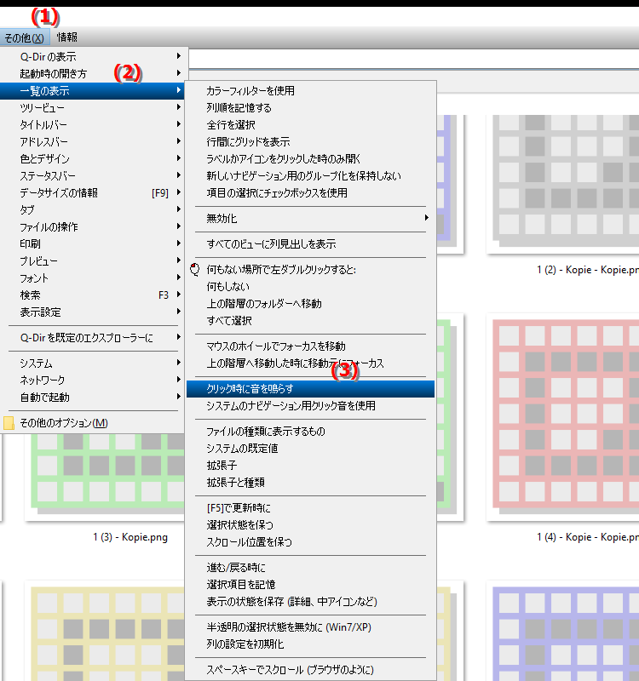Toggle 選択状態を保つ option
The image size is (639, 681).
click(x=310, y=524)
